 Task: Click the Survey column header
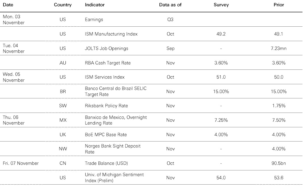tap(221, 5)
